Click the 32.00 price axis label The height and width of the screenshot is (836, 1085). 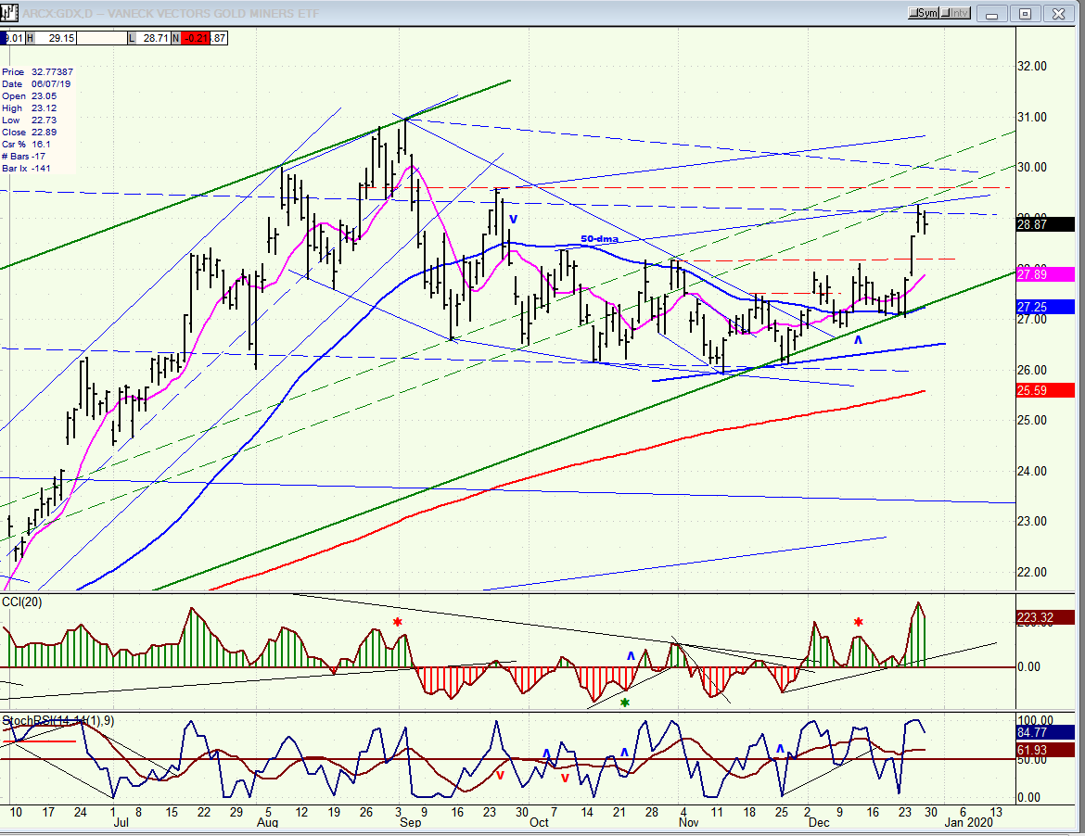coord(1032,67)
